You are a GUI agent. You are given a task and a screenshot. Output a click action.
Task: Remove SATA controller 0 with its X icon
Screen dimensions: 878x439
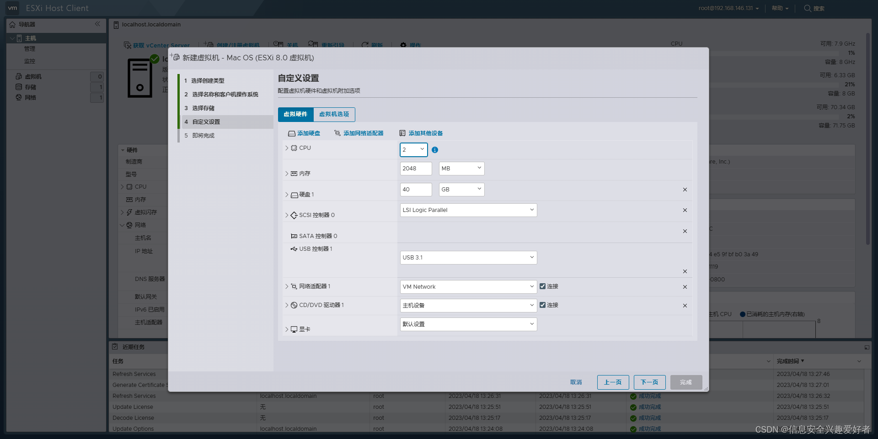click(685, 231)
